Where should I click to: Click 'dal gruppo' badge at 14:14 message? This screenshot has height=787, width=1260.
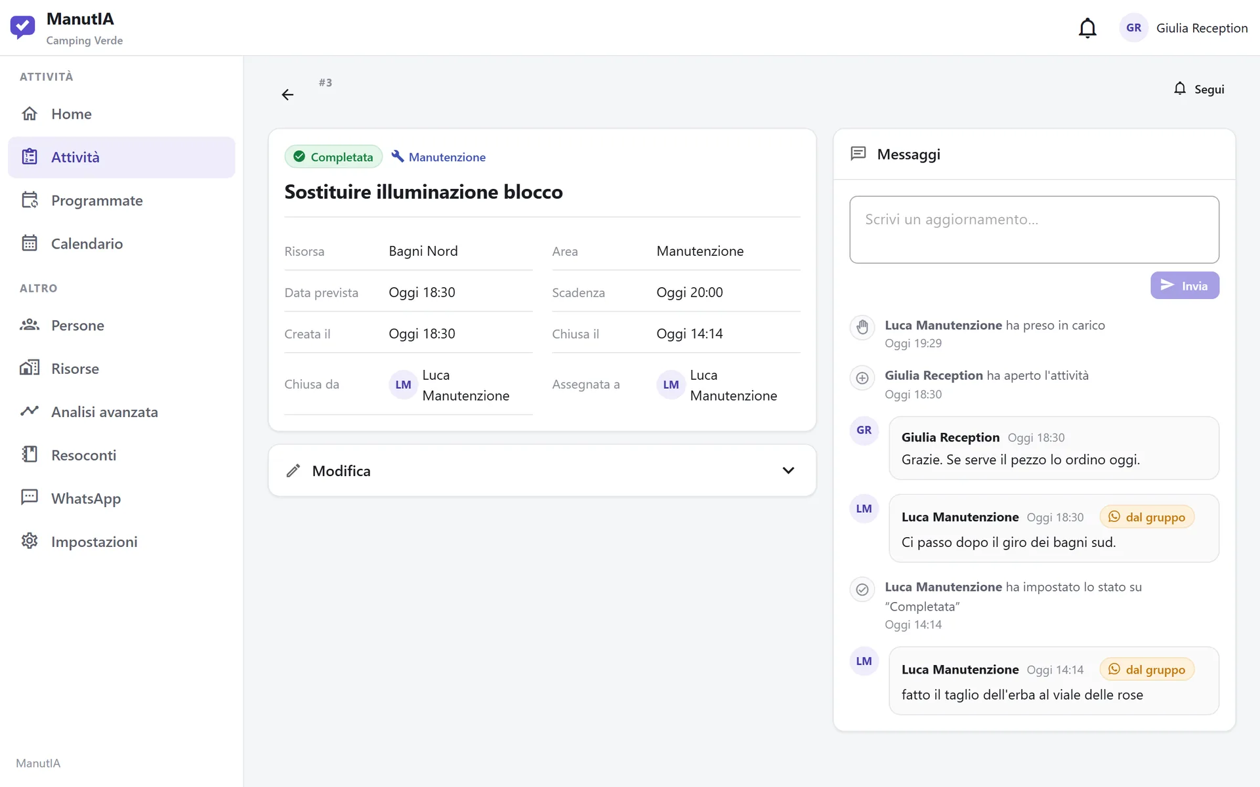pyautogui.click(x=1146, y=670)
